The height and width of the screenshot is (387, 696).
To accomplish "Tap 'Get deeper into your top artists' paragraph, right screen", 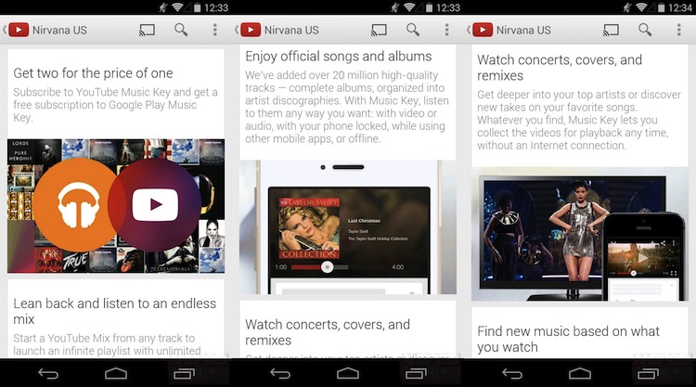I will click(x=579, y=120).
